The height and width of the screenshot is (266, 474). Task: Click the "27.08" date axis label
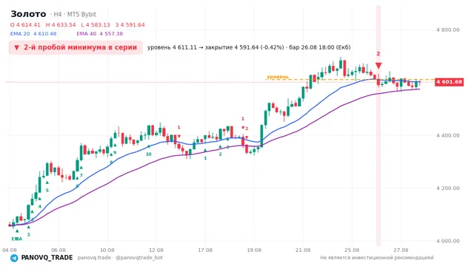pos(401,250)
